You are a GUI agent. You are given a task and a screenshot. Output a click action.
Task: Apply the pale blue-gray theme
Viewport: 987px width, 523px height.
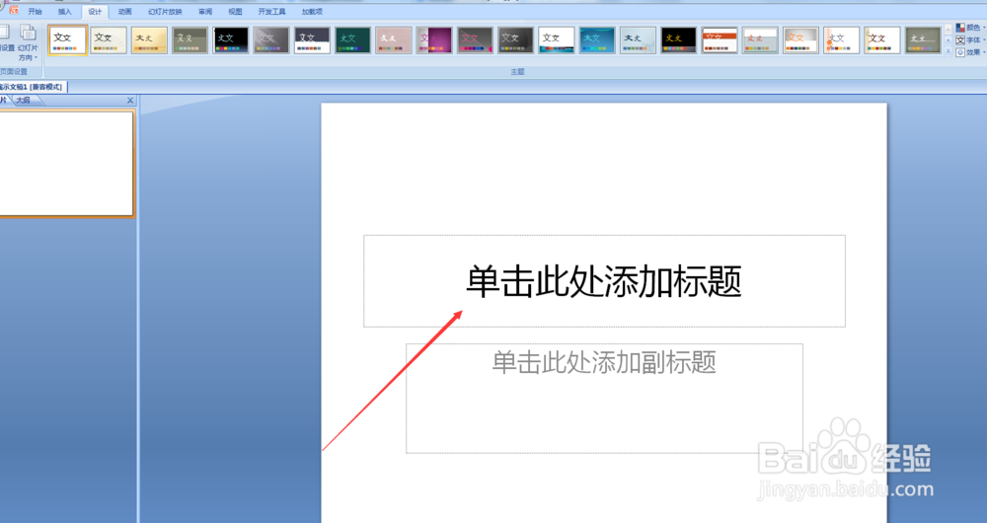(x=638, y=39)
